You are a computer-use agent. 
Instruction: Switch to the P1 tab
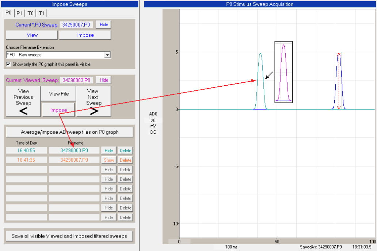pyautogui.click(x=19, y=13)
